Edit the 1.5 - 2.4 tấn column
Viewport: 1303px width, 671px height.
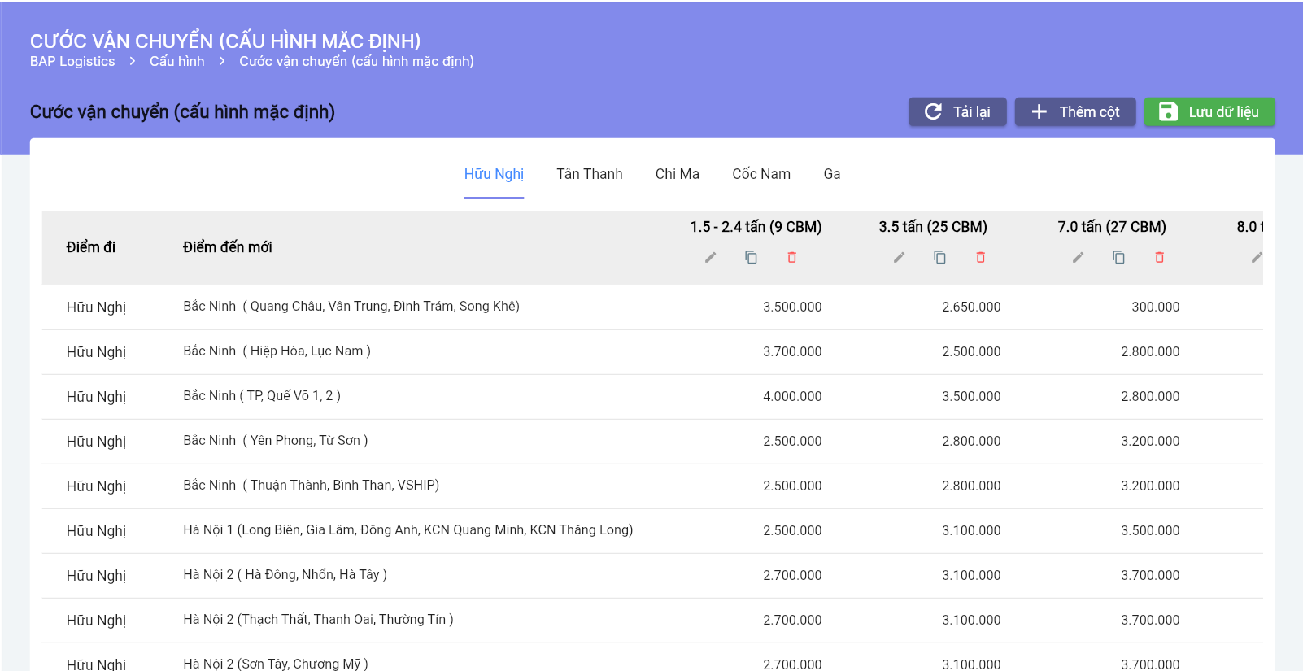(710, 258)
